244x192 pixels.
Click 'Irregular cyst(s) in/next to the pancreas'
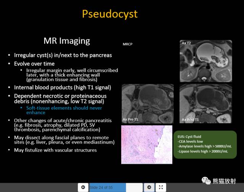(x=63, y=55)
